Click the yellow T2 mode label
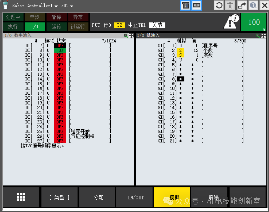The width and height of the screenshot is (269, 212). 119,25
